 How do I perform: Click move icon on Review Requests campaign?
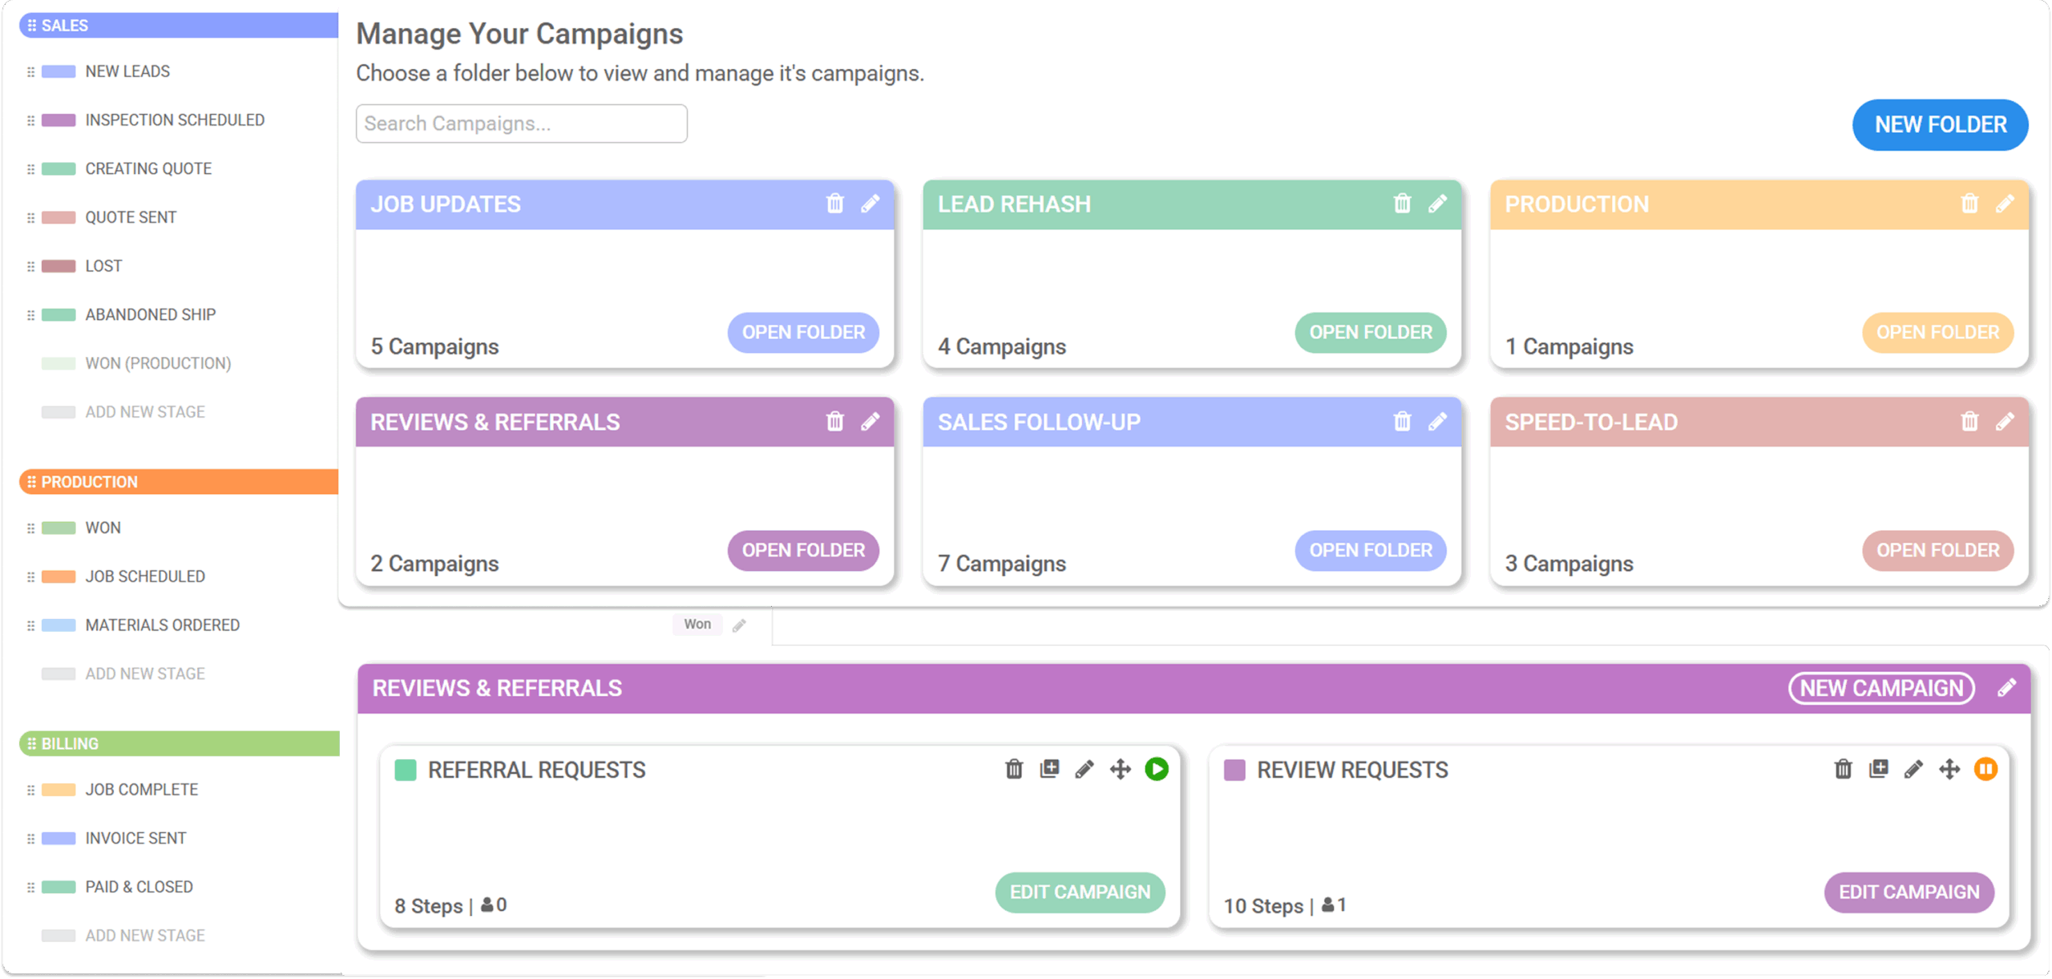click(x=1949, y=770)
